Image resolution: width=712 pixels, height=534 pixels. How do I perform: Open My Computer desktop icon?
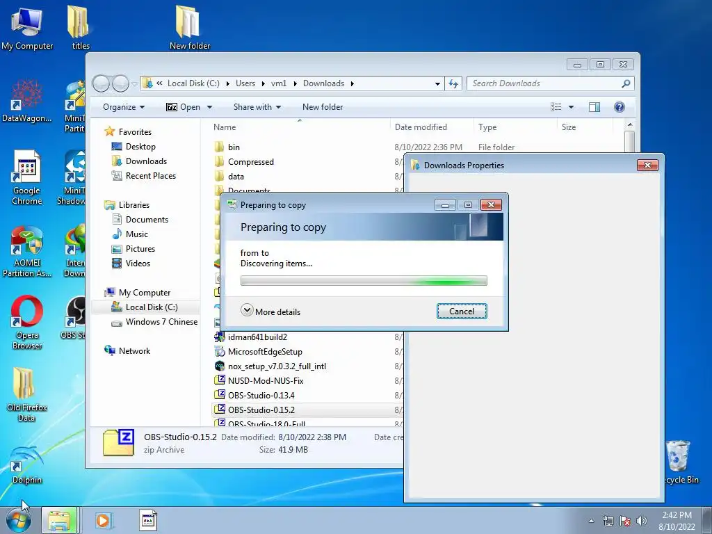[27, 28]
